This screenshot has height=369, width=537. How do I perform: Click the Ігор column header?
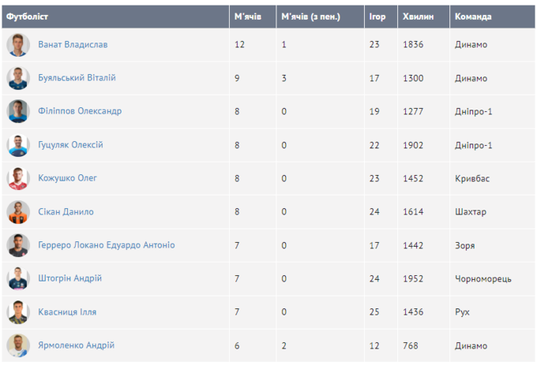pyautogui.click(x=377, y=16)
